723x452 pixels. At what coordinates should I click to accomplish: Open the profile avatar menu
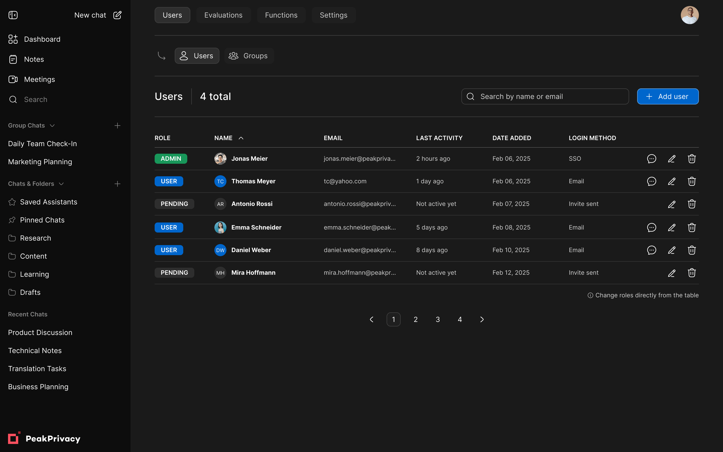click(690, 15)
